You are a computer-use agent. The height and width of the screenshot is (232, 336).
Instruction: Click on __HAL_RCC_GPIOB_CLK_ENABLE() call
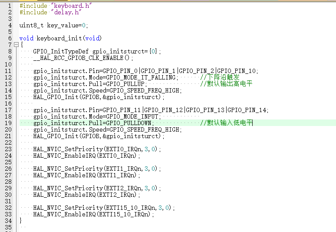(82, 58)
